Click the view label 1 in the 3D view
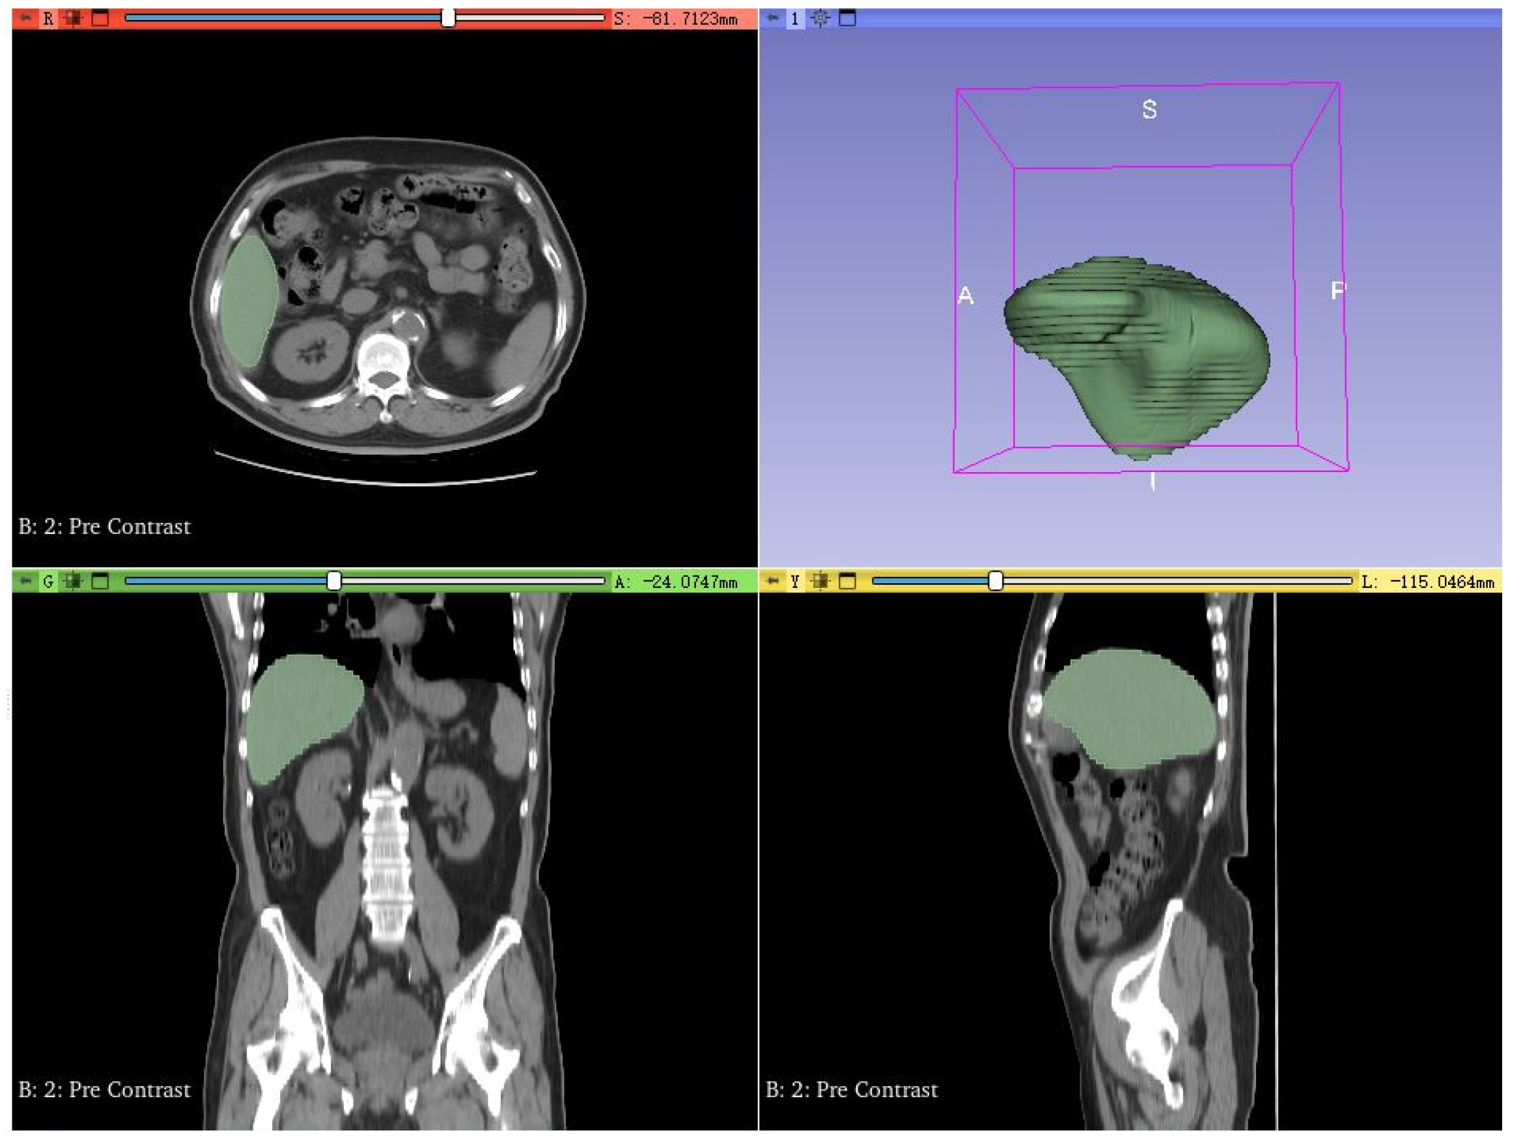Viewport: 1523px width, 1144px height. click(x=795, y=19)
